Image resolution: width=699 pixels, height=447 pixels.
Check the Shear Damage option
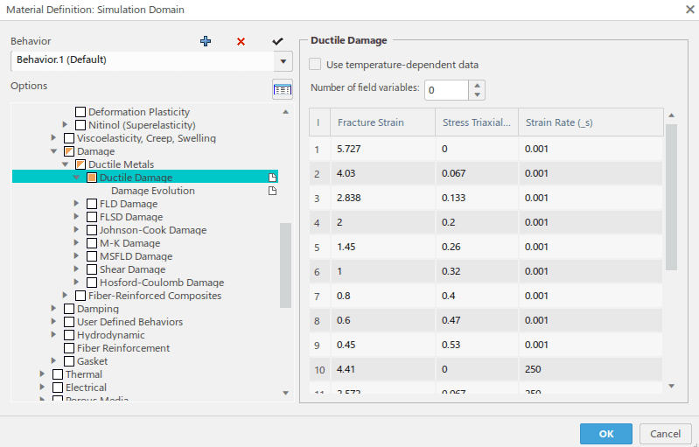(92, 269)
